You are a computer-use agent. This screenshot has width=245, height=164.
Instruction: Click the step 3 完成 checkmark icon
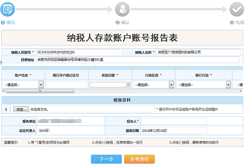[x=236, y=8]
